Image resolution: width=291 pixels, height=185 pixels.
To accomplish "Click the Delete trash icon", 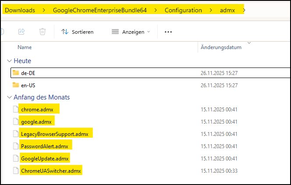I will tap(43, 32).
